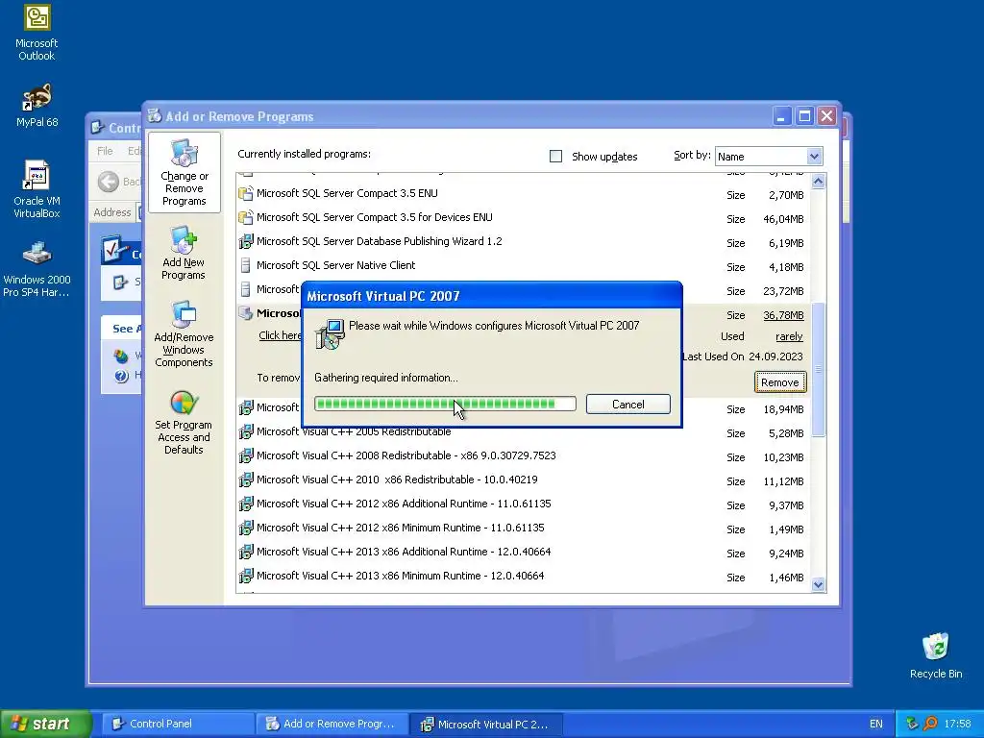Viewport: 984px width, 738px height.
Task: Open MyPal 68 desktop shortcut
Action: coord(37,106)
